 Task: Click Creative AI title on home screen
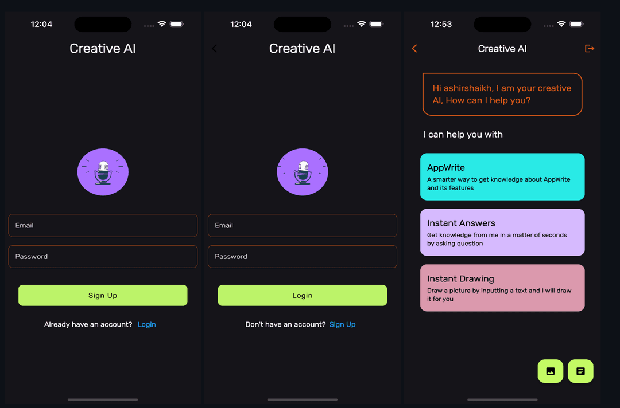[502, 49]
